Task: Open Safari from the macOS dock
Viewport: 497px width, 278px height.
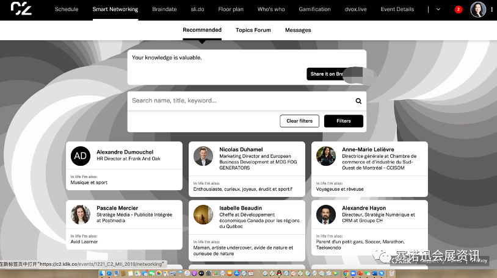Action: click(109, 273)
